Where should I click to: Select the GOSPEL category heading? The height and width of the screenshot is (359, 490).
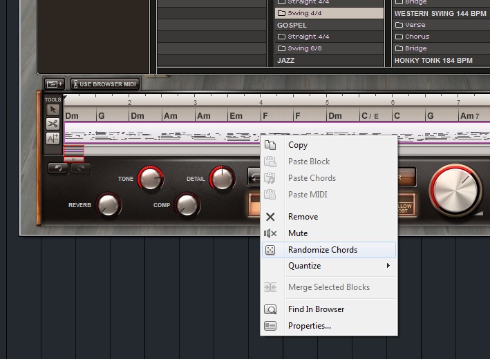coord(330,25)
